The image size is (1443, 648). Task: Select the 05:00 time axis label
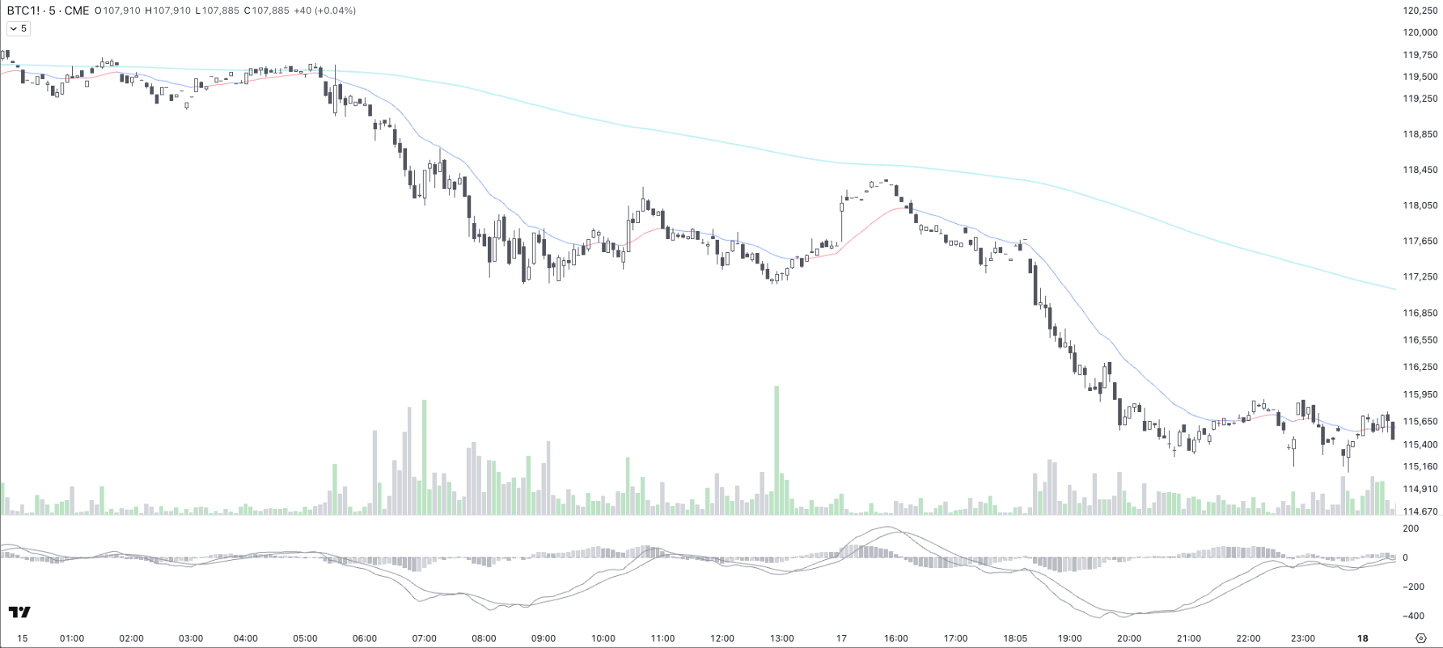(305, 638)
